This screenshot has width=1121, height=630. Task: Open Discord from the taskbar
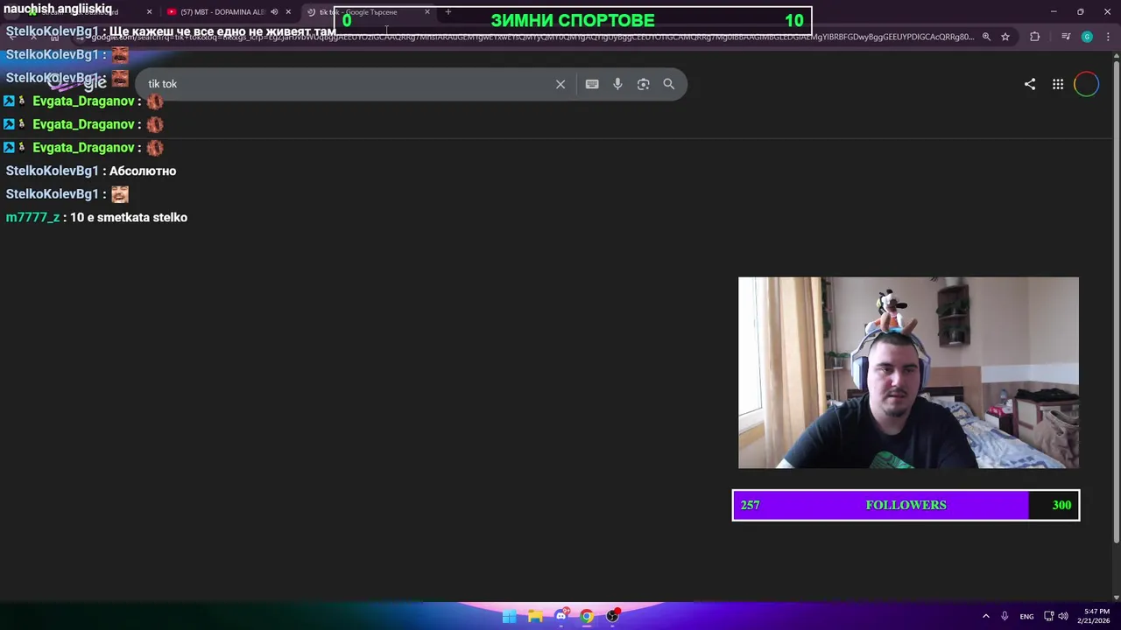pyautogui.click(x=561, y=616)
